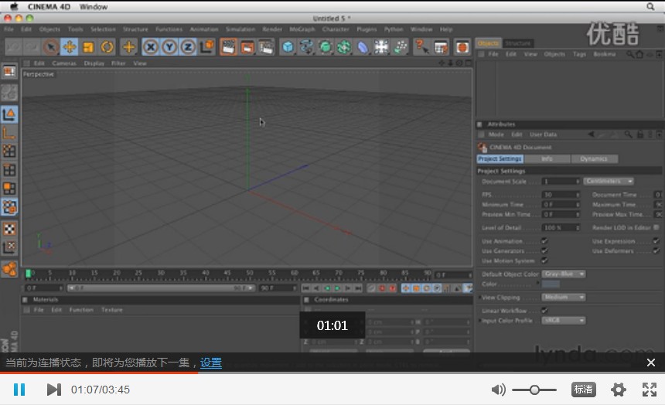Activate the Rotate tool
The width and height of the screenshot is (665, 405).
tap(107, 46)
